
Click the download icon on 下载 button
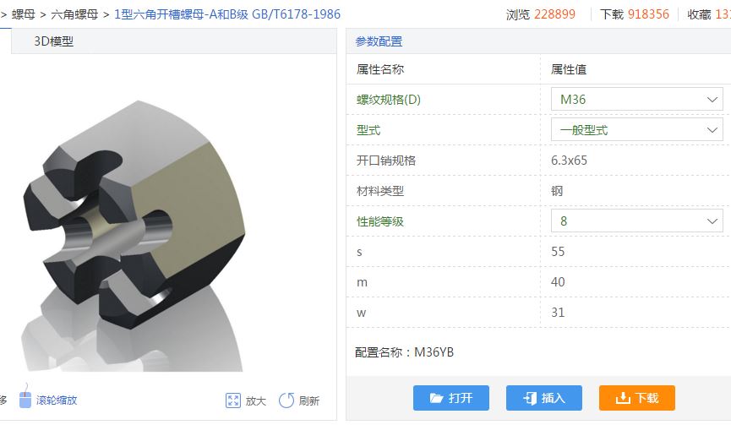click(623, 398)
